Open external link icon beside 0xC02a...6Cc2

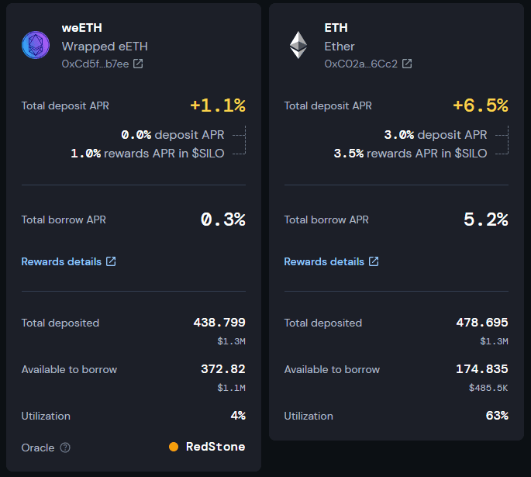[x=407, y=64]
